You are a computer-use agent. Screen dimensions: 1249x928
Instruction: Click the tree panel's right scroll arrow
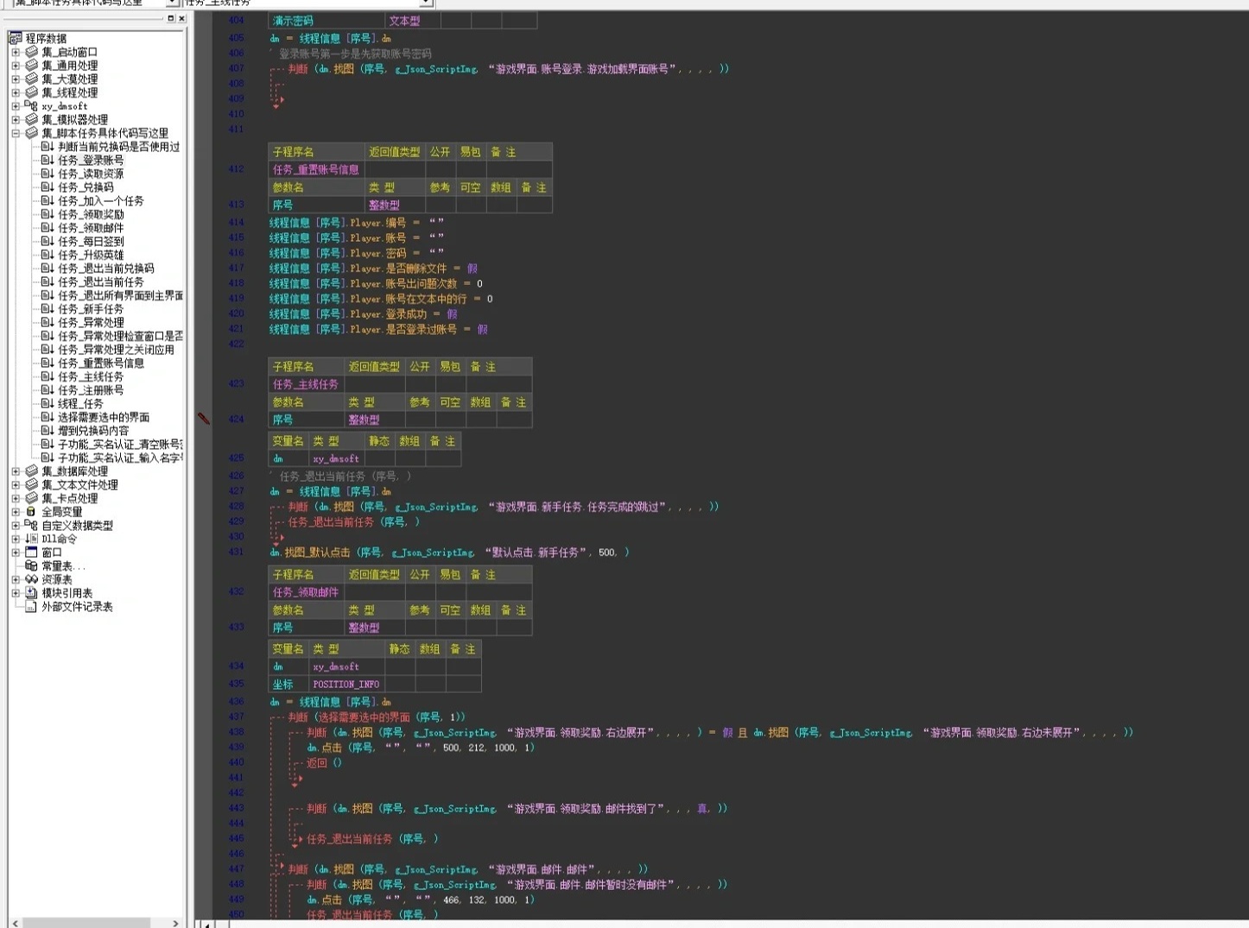175,923
